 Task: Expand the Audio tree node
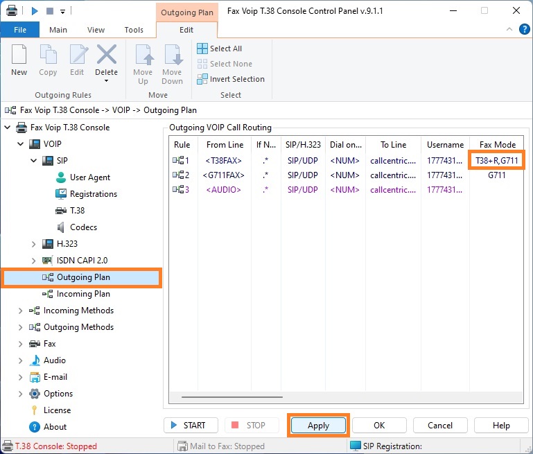(x=20, y=360)
